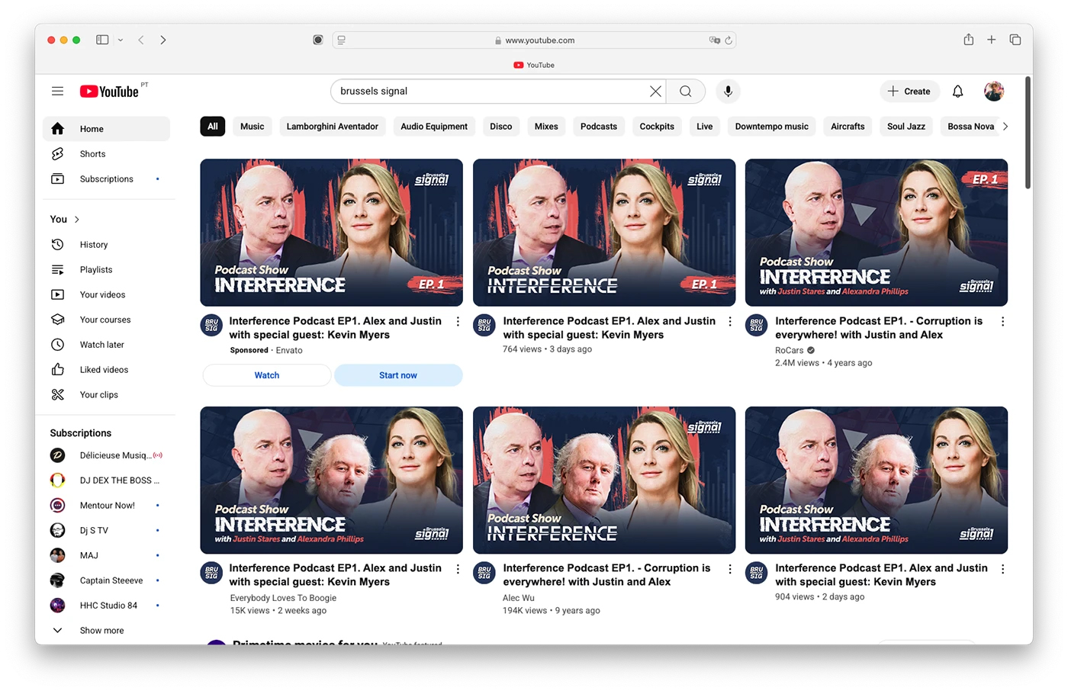Open more options for the 764 views video
Screen dimensions: 1068x691
(x=730, y=322)
